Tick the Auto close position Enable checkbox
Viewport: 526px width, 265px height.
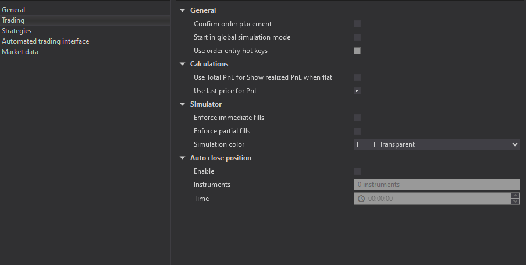click(357, 171)
